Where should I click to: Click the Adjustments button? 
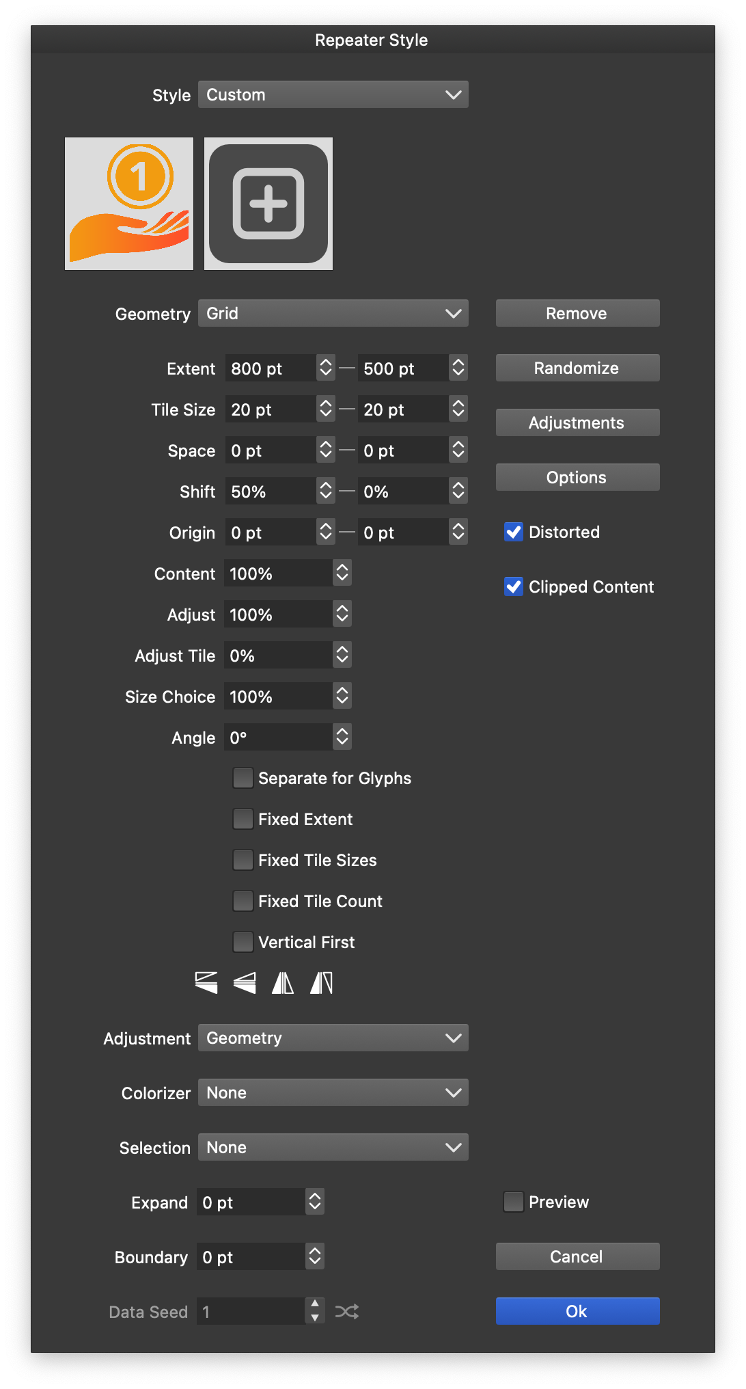(577, 422)
